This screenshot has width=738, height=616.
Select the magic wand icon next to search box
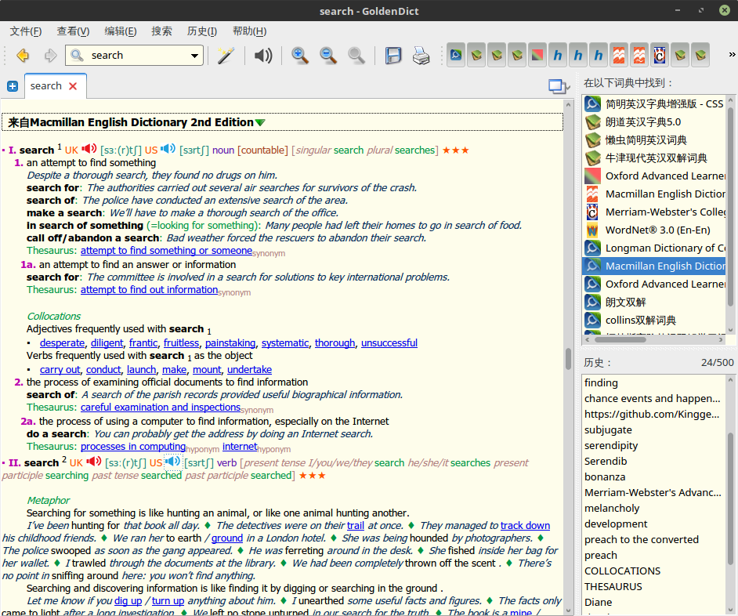click(226, 55)
